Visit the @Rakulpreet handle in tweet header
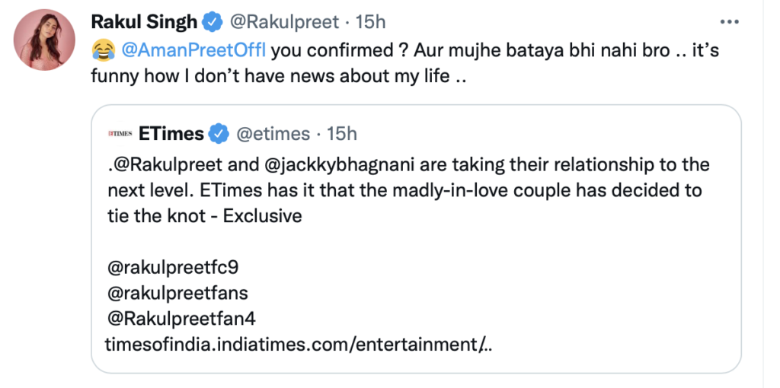This screenshot has width=780, height=388. (x=283, y=23)
